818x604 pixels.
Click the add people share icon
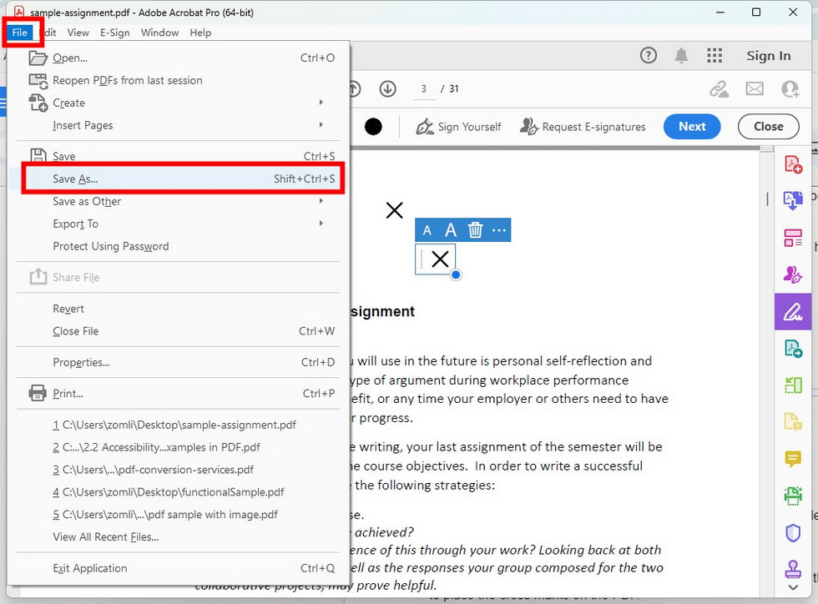pos(790,88)
